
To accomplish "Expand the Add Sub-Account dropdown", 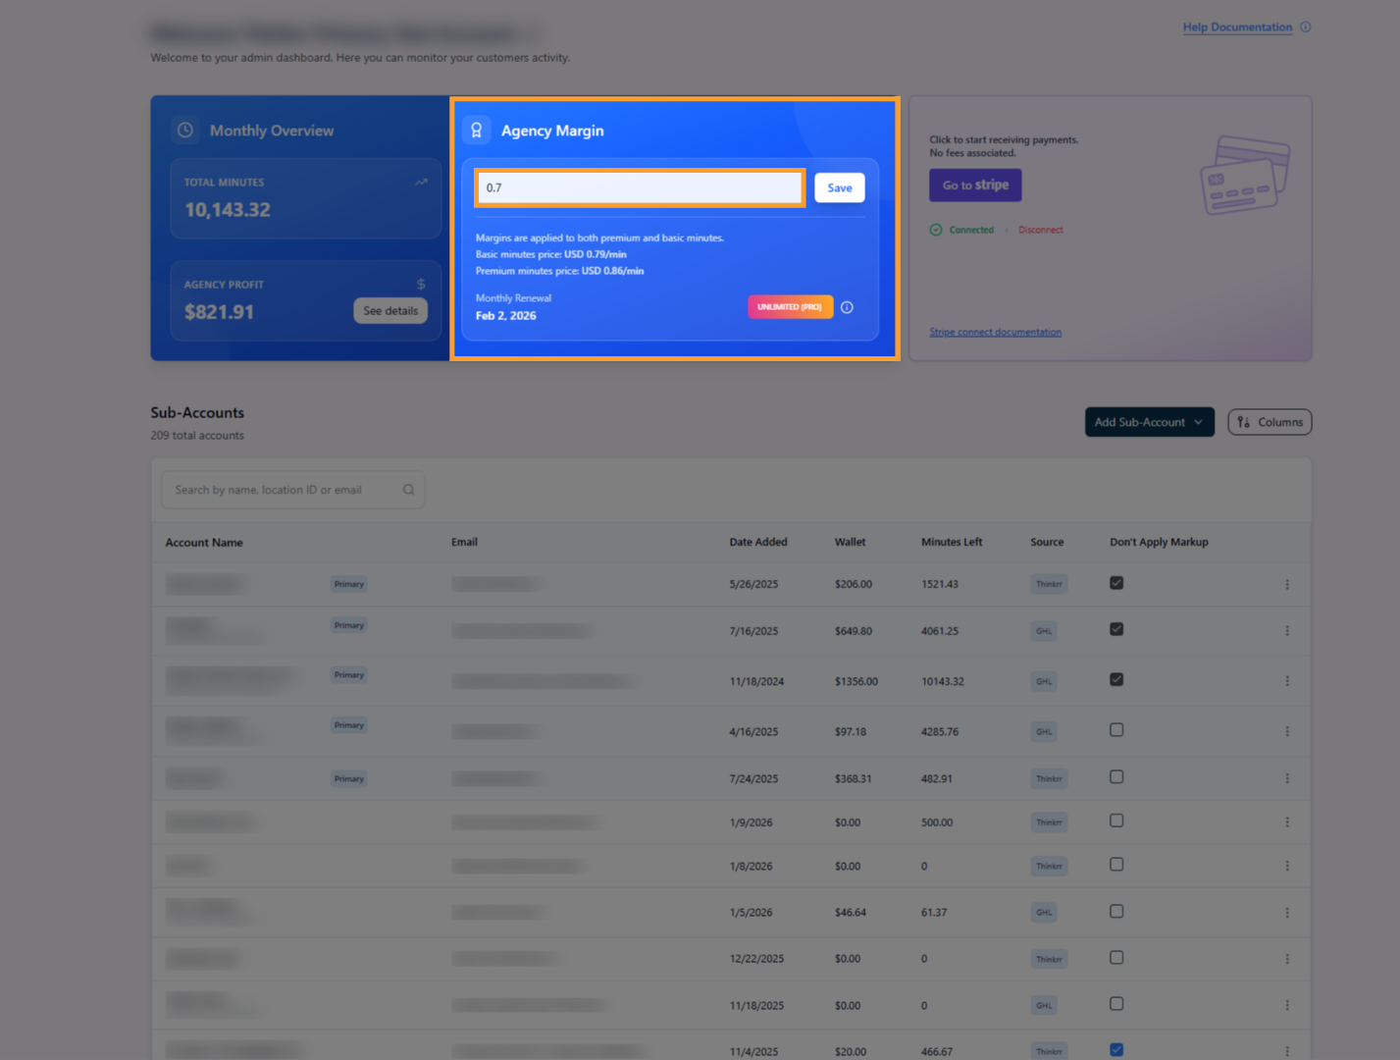I will tap(1150, 422).
